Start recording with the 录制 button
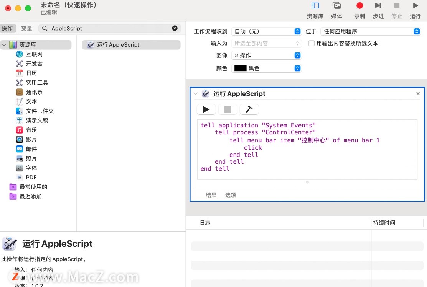Screen dimensions: 427x287 point(360,10)
